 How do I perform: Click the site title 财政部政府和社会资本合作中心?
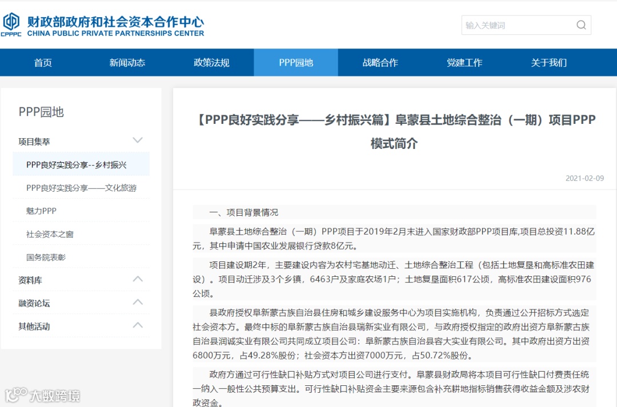coord(115,22)
